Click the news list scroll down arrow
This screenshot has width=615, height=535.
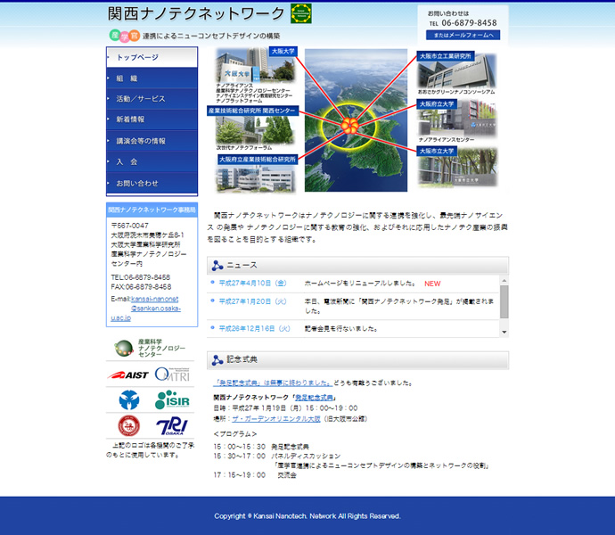(504, 332)
